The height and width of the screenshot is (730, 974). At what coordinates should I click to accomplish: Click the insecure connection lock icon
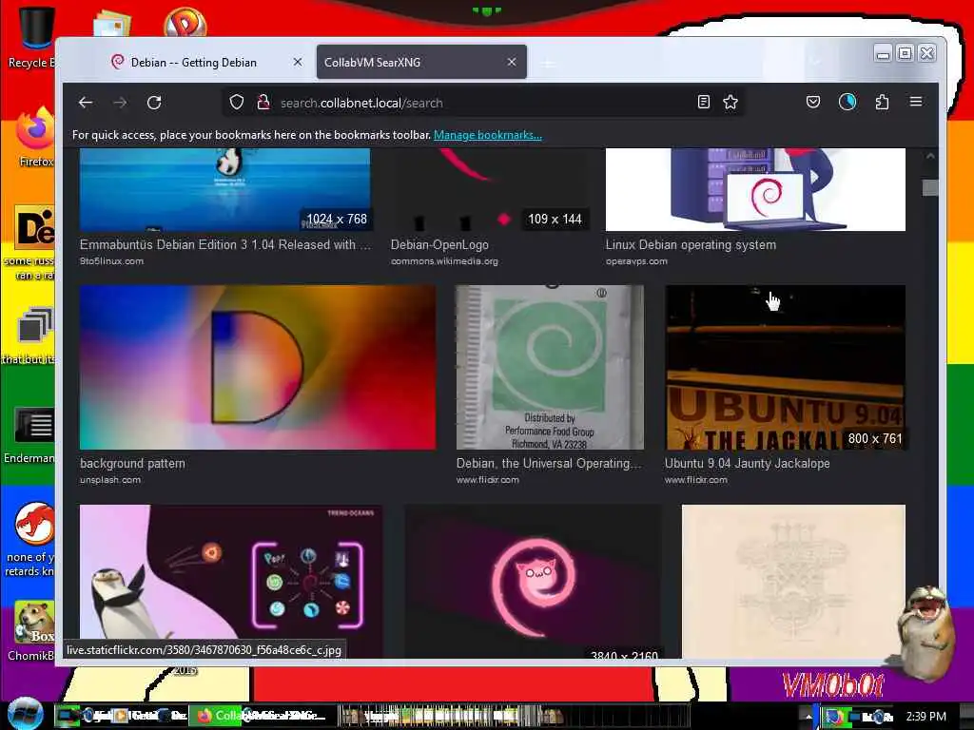tap(263, 103)
